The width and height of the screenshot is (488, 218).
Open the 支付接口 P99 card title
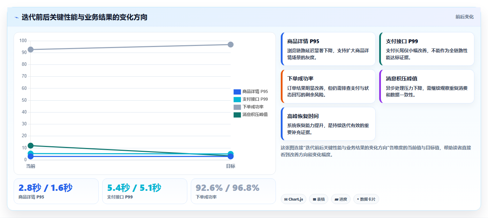402,41
